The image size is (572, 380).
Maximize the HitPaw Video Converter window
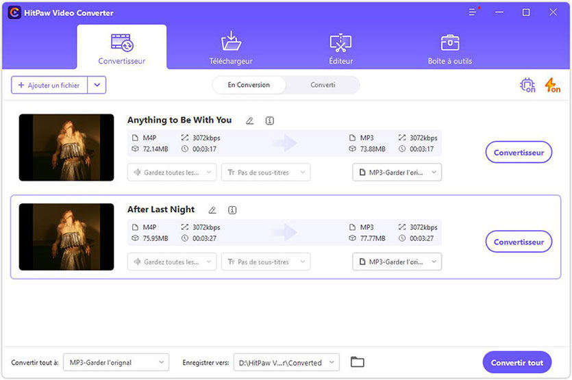[526, 12]
